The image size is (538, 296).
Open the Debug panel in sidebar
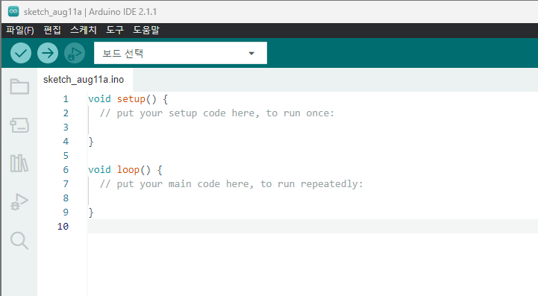point(19,201)
